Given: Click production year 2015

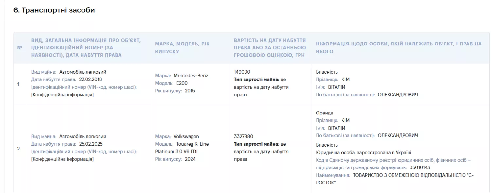Looking at the screenshot, I should point(190,91).
